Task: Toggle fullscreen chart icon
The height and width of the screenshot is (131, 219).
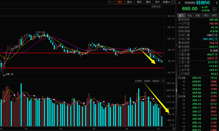Action: click(173, 2)
